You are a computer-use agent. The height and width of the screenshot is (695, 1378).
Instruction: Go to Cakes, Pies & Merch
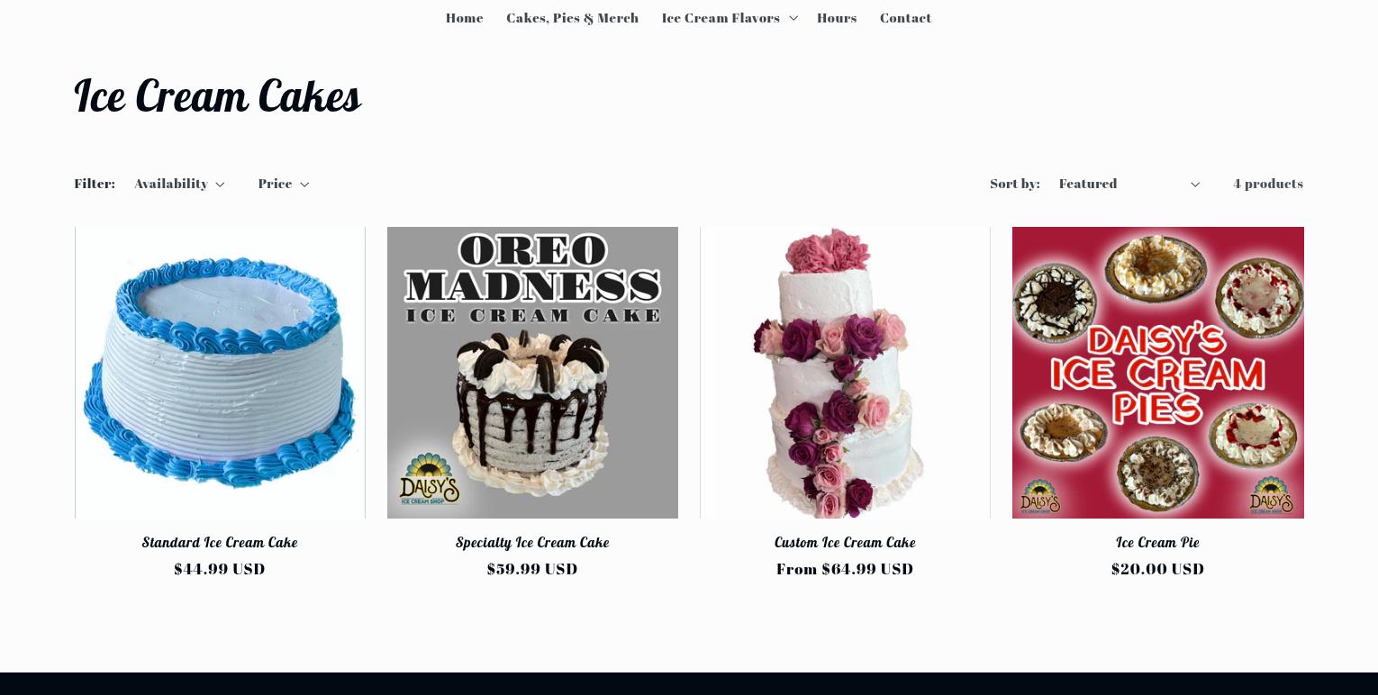point(572,18)
